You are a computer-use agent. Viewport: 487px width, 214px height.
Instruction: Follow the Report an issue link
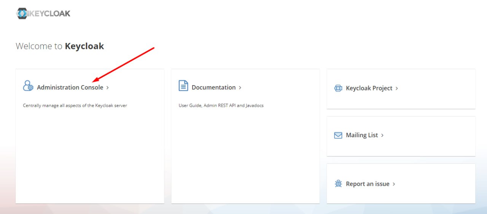[368, 184]
